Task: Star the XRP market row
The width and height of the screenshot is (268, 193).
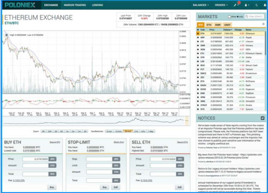Action: click(x=198, y=37)
